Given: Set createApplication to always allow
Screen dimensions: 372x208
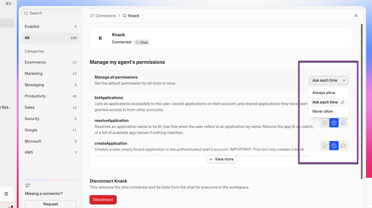Looking at the screenshot, I should [x=325, y=146].
